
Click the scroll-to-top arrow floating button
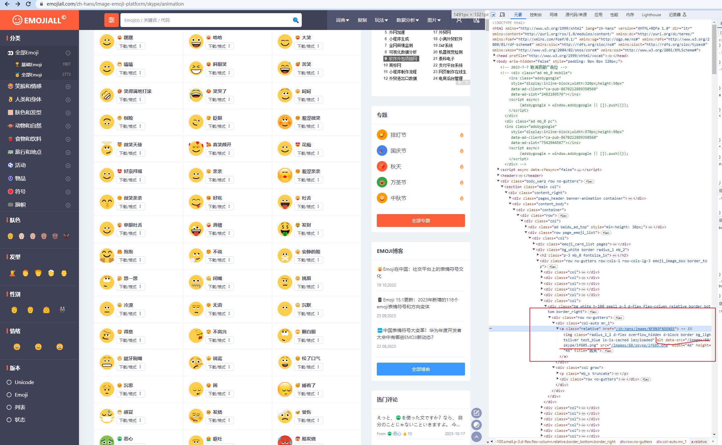[476, 437]
